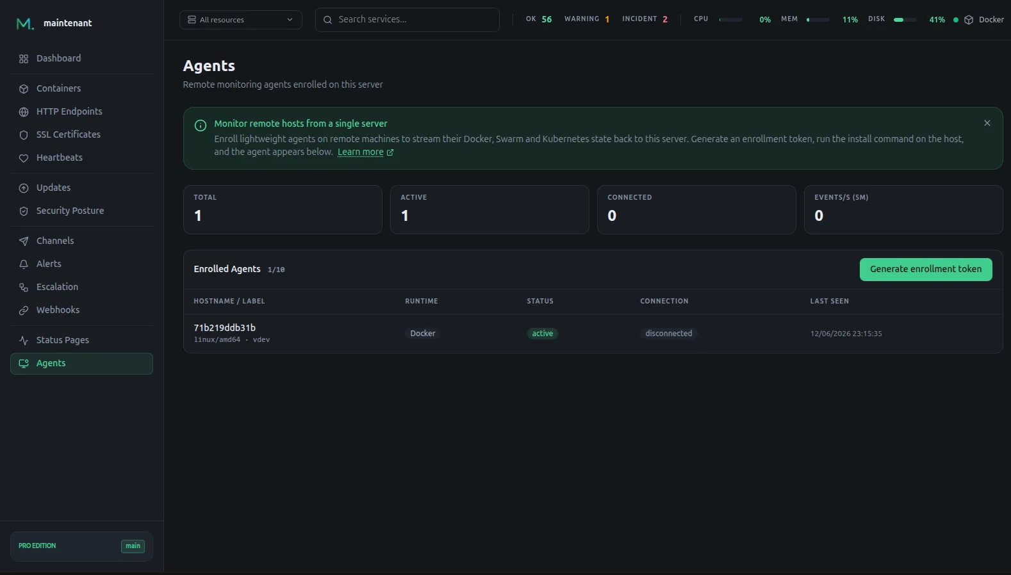
Task: Navigate to Channels
Action: (x=81, y=241)
